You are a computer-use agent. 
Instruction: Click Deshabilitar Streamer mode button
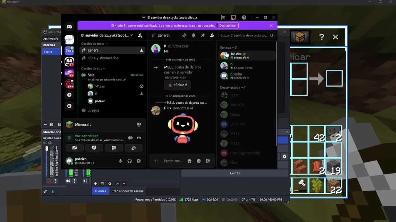pos(227,26)
